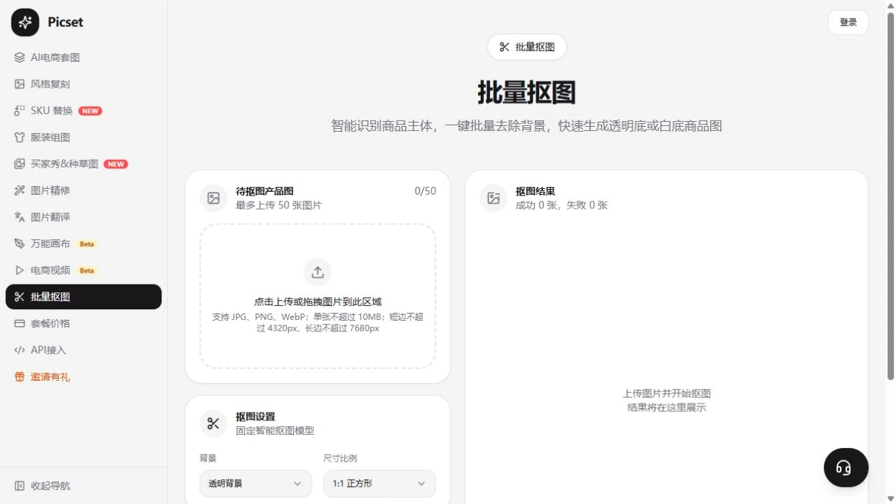Click the 图片翻译 translate icon
Image resolution: width=896 pixels, height=504 pixels.
pyautogui.click(x=20, y=217)
